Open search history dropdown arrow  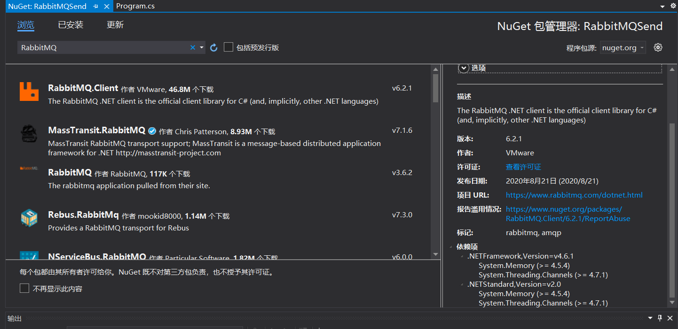pos(202,47)
